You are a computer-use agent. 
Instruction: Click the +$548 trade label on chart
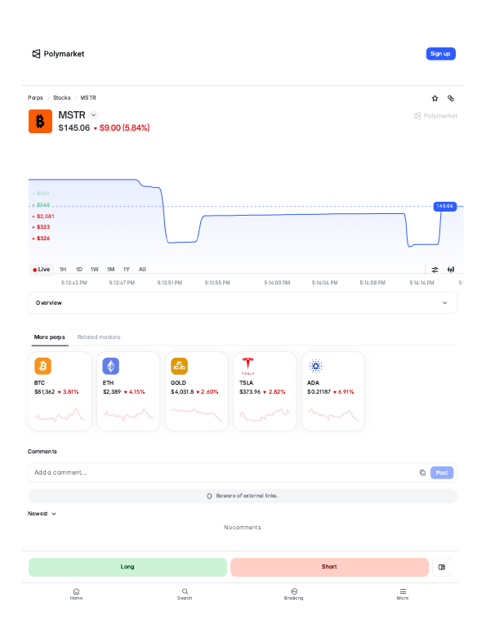point(42,205)
